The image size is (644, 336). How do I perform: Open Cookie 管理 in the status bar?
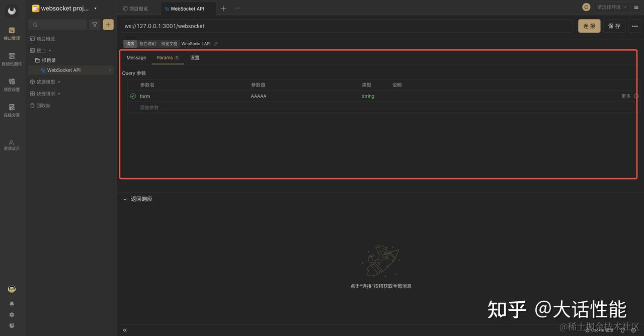600,330
